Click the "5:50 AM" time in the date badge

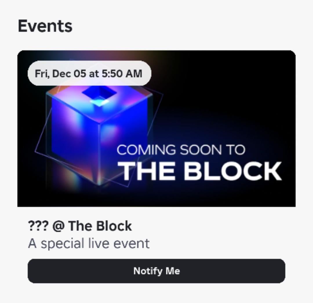pos(122,73)
